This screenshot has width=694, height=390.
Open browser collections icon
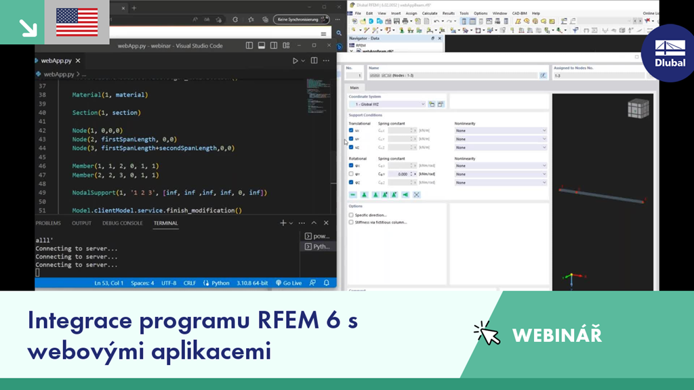(x=265, y=20)
